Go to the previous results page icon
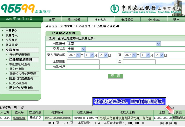Screen dimensions: 185x127 click(x=166, y=123)
